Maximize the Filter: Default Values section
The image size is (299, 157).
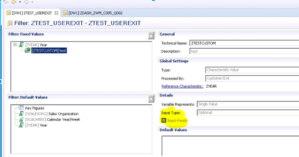[x=151, y=99]
